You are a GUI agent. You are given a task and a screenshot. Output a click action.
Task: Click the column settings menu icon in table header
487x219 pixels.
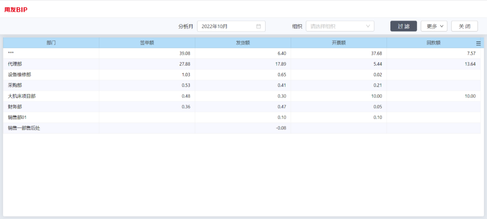478,44
